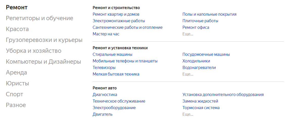Open Компьютеры и Дизайнеры category

pyautogui.click(x=43, y=62)
